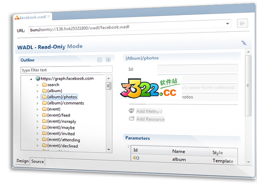Screen dimensions: 257x185
Task: Click the {event}/feed folder icon
Action: pyautogui.click(x=45, y=115)
